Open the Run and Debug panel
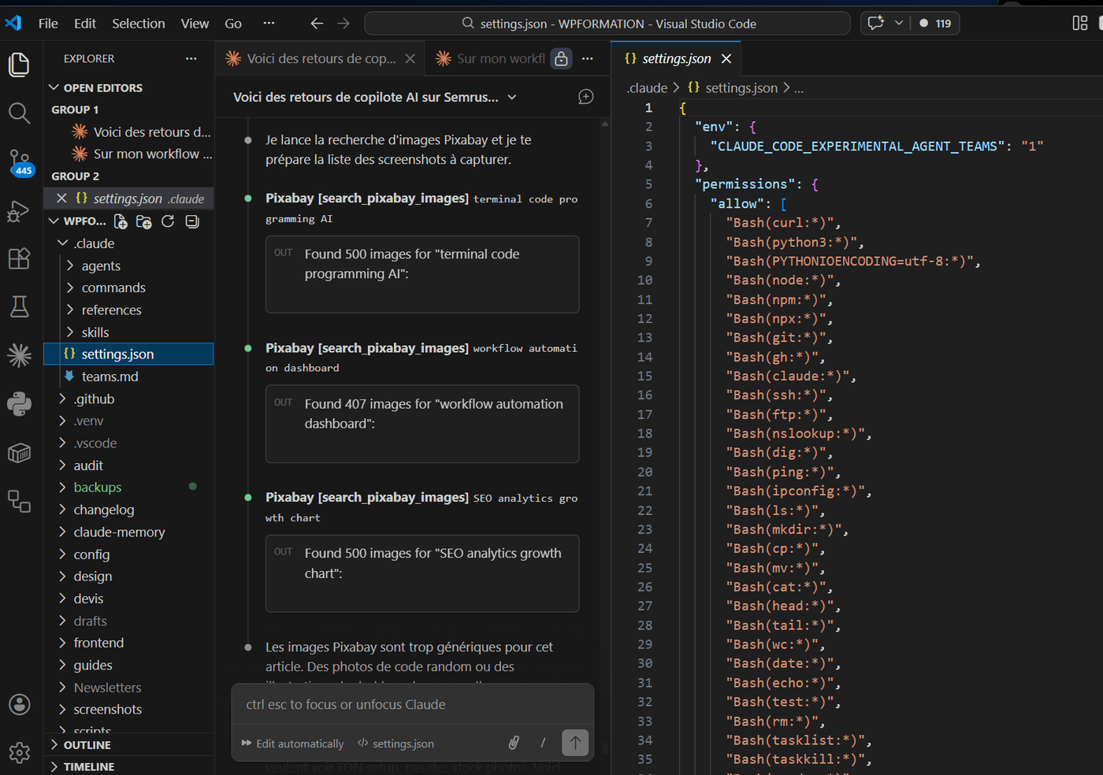 point(19,211)
